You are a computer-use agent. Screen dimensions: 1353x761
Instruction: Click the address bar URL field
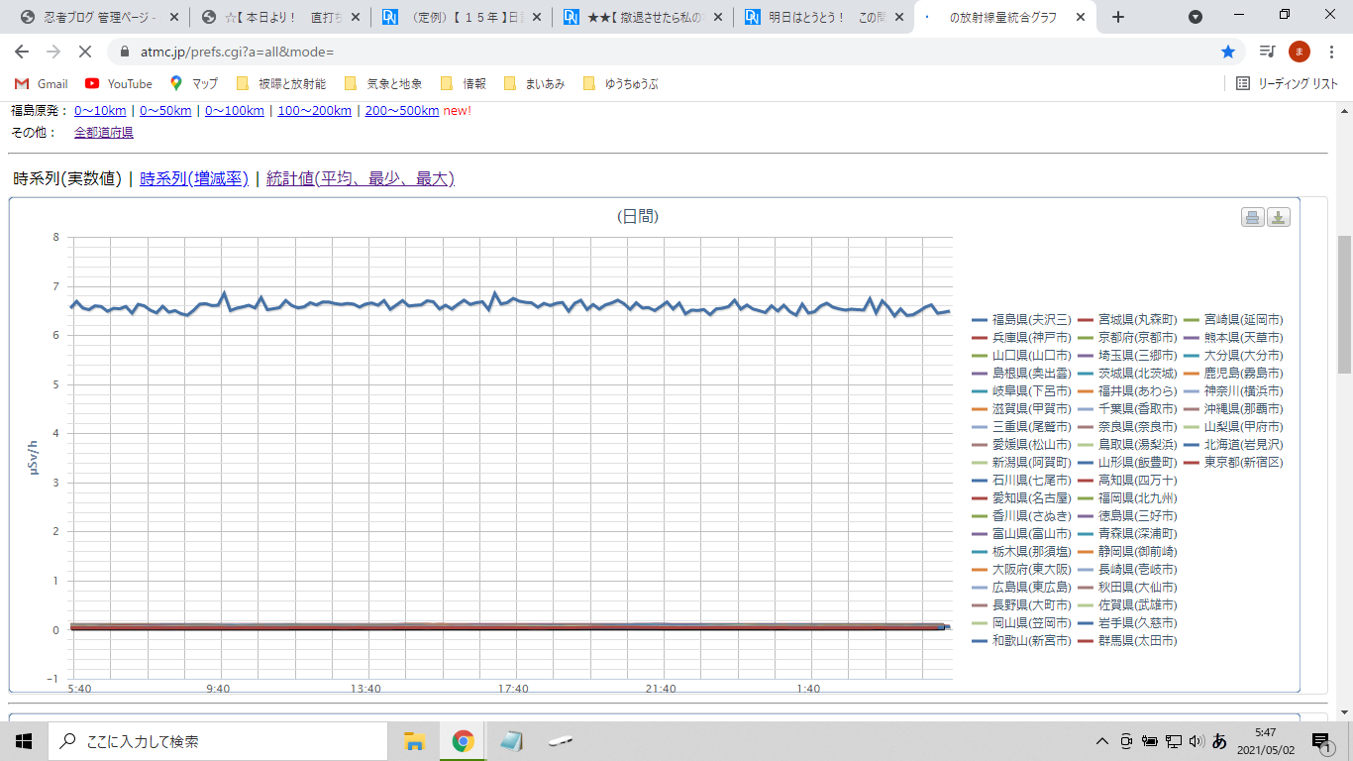pos(664,52)
